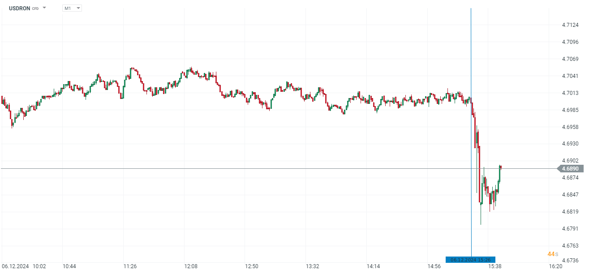
Task: Click the USDRON symbol name
Action: (19, 8)
